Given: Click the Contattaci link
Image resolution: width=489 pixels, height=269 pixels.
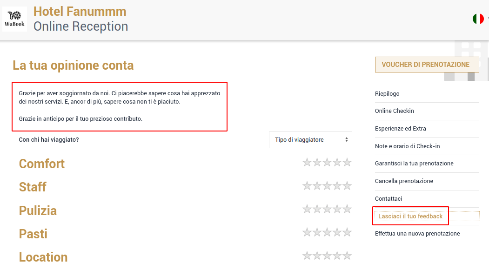Looking at the screenshot, I should tap(389, 199).
